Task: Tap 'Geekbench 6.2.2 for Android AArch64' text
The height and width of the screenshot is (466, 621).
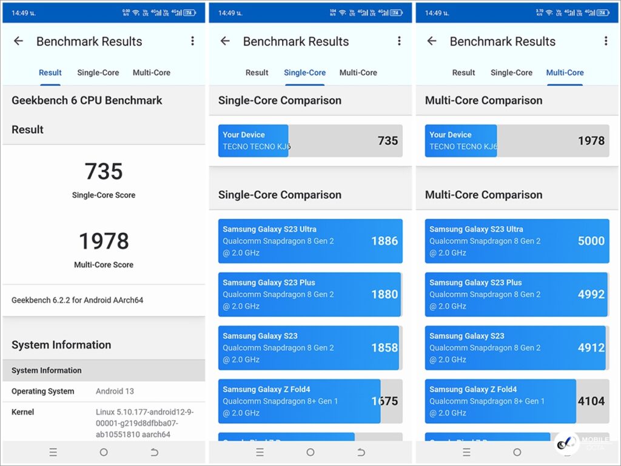Action: tap(77, 300)
